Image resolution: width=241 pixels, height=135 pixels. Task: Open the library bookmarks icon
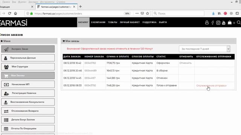(219, 13)
